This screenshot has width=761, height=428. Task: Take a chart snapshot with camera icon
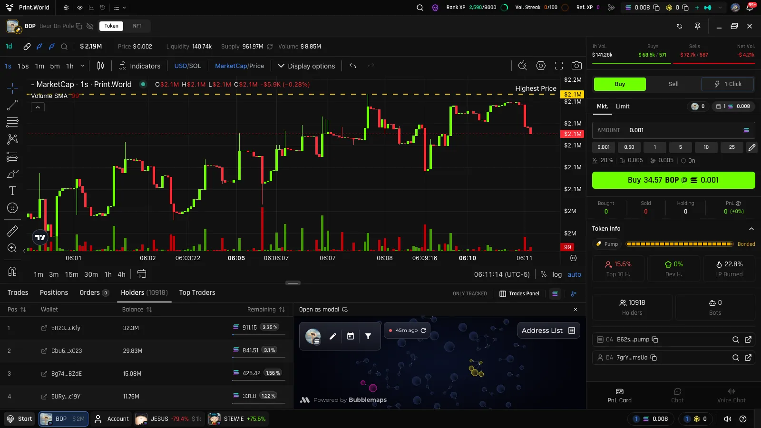576,66
